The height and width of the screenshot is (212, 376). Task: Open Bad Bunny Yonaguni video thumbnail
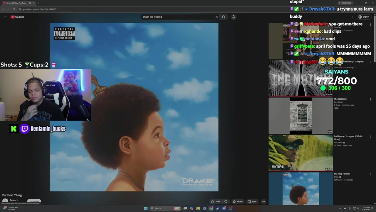301,153
